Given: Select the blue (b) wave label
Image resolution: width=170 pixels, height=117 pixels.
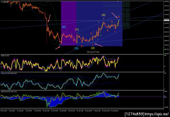Looking at the screenshot, I should pos(76,48).
